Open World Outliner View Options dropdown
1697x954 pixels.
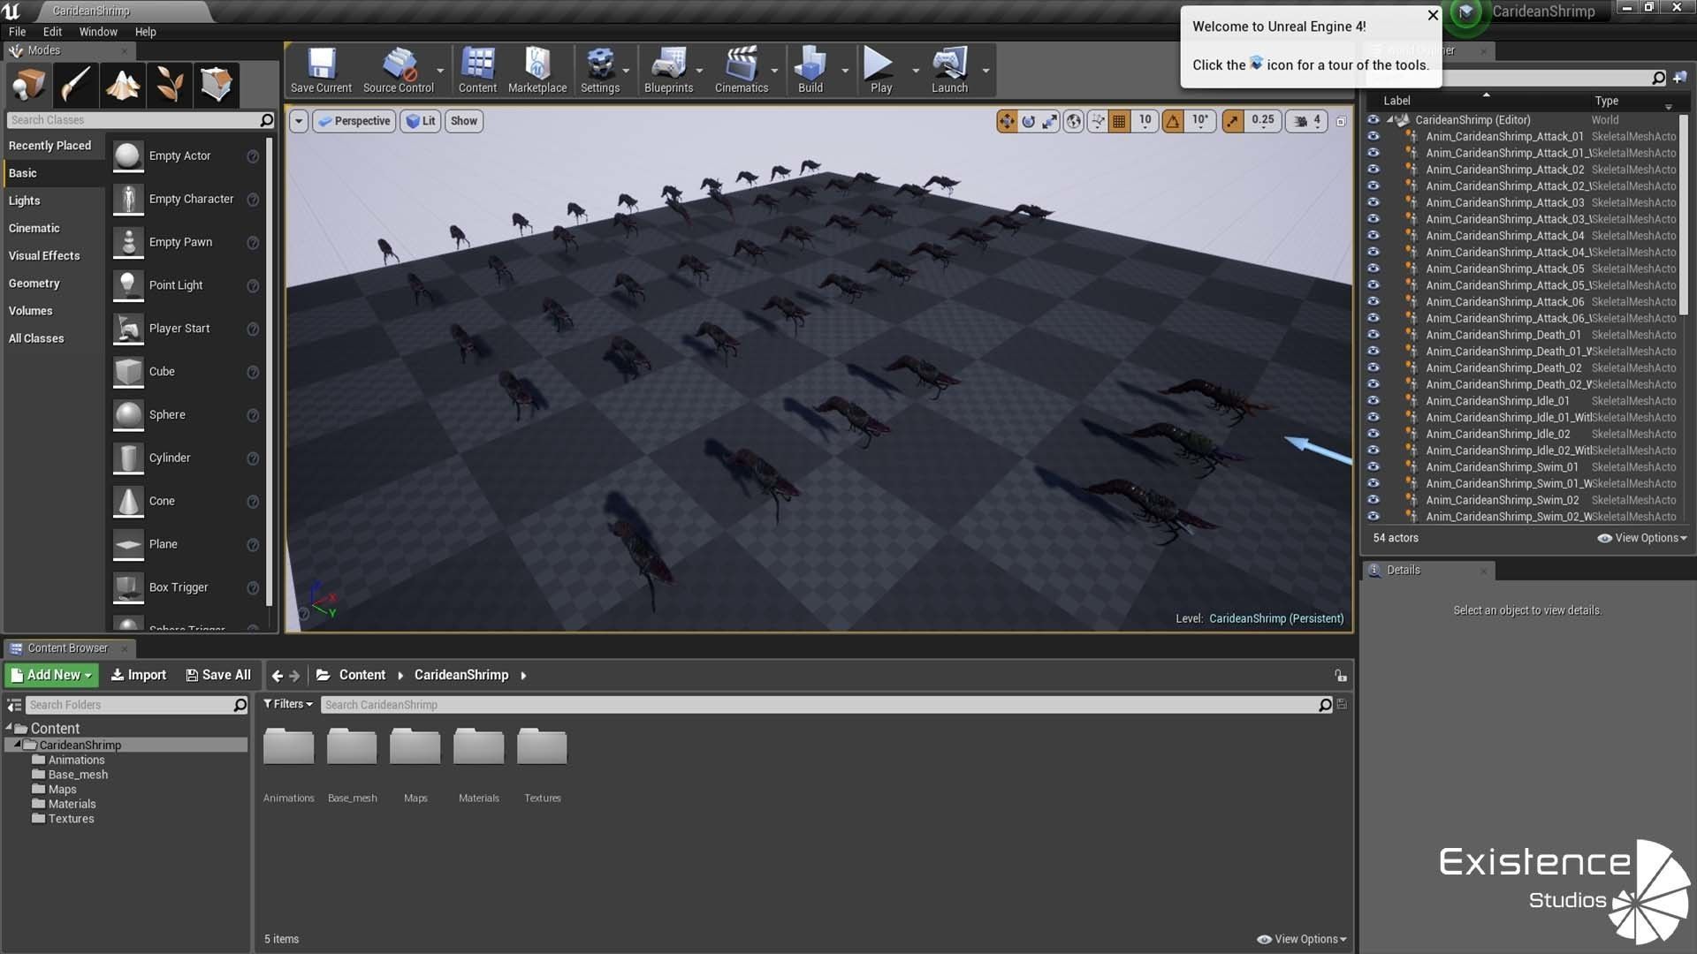(1643, 538)
